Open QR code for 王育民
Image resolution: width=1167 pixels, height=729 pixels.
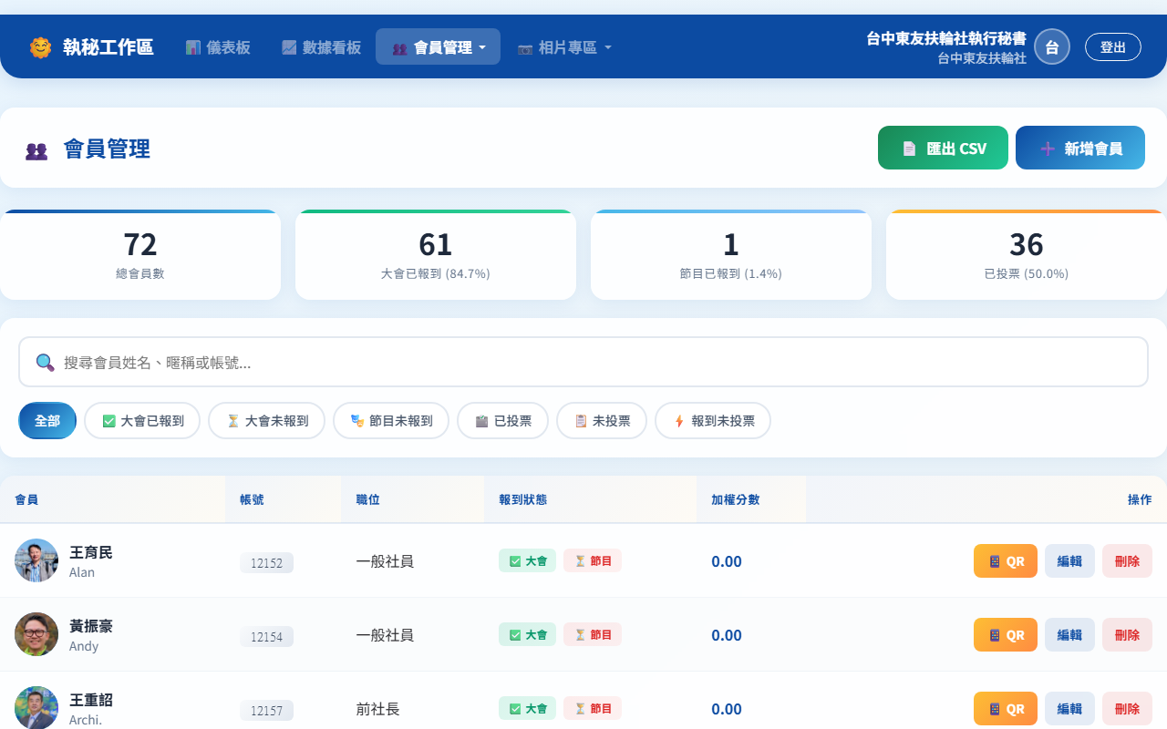tap(1005, 561)
